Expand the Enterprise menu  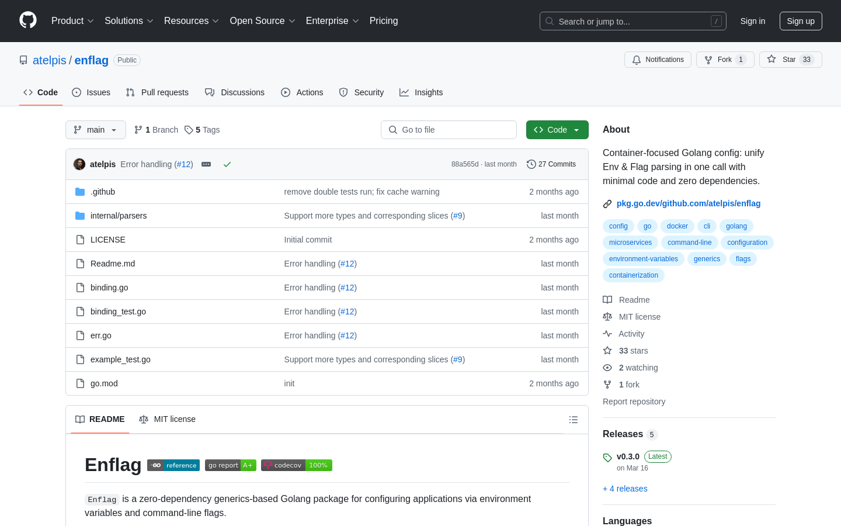(332, 21)
